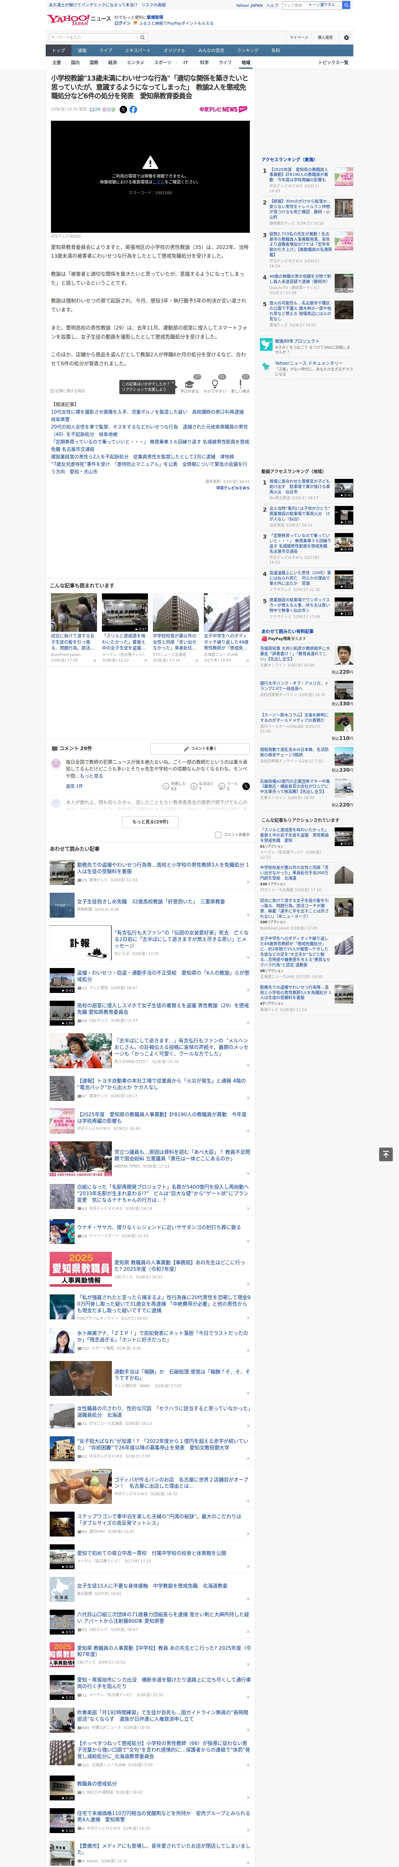The image size is (399, 1867).
Task: Click the コメントを書く button
Action: [200, 748]
